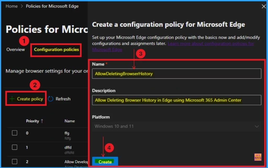Open the Allow Develop... policy entry
Image resolution: width=268 pixels, height=168 pixels.
point(76,162)
